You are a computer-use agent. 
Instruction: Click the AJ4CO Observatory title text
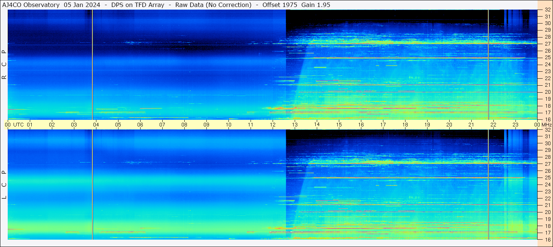click(31, 5)
